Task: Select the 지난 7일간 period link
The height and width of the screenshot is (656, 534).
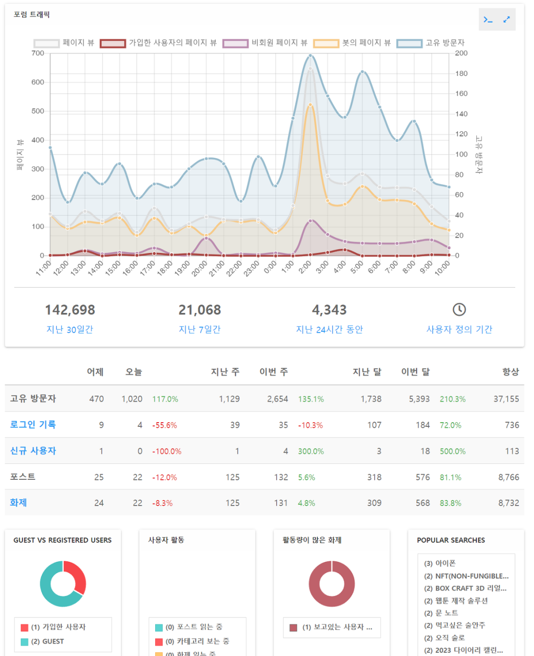Action: coord(200,329)
